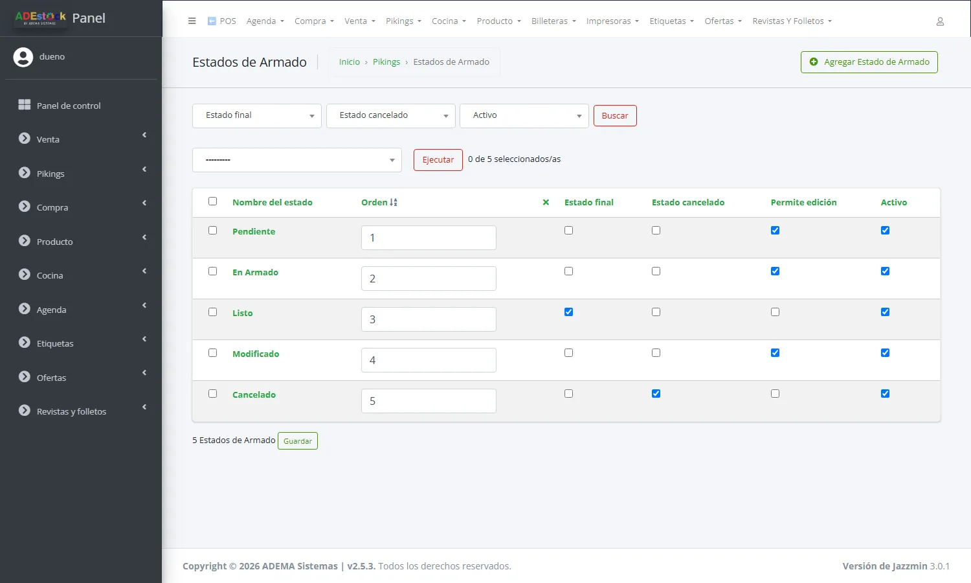Screen dimensions: 971x583
Task: Toggle Activo checkbox for En Armado row
Action: [x=885, y=271]
